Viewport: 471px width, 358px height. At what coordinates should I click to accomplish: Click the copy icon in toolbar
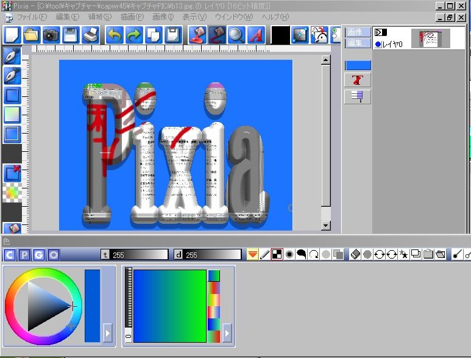pyautogui.click(x=154, y=35)
